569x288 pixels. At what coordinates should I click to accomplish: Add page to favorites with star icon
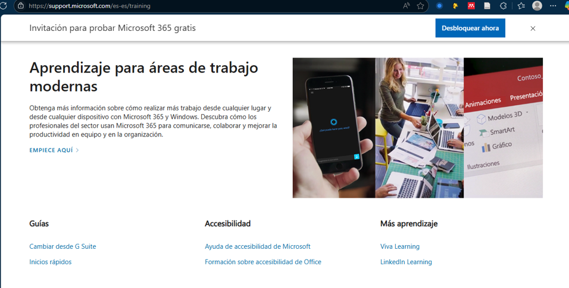[x=420, y=6]
